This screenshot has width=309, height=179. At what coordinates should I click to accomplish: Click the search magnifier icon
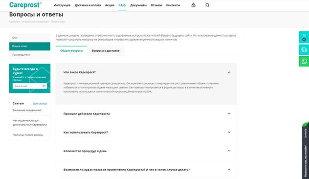pyautogui.click(x=207, y=5)
